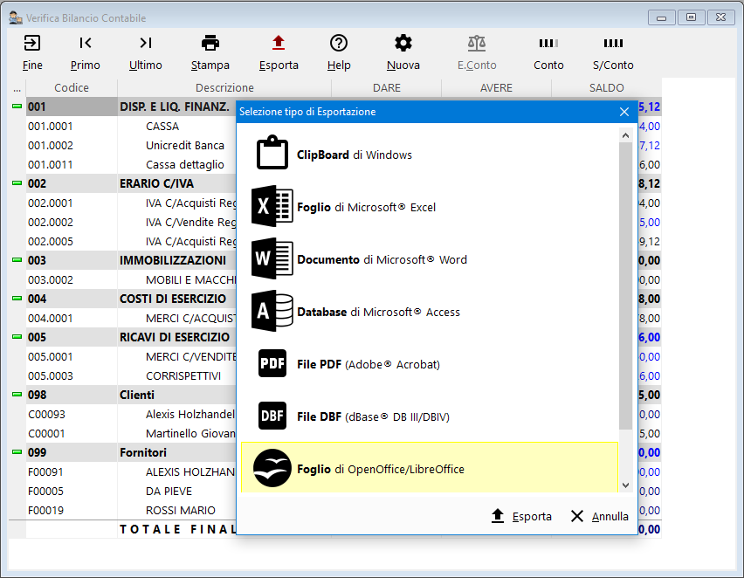Click the export list scroll-up arrow

pyautogui.click(x=625, y=135)
